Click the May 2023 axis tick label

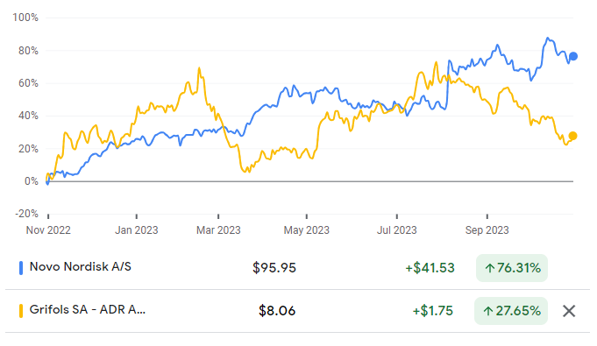[307, 230]
